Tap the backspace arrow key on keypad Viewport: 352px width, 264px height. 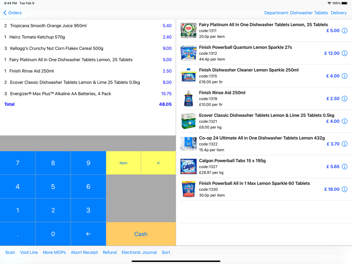click(x=88, y=234)
